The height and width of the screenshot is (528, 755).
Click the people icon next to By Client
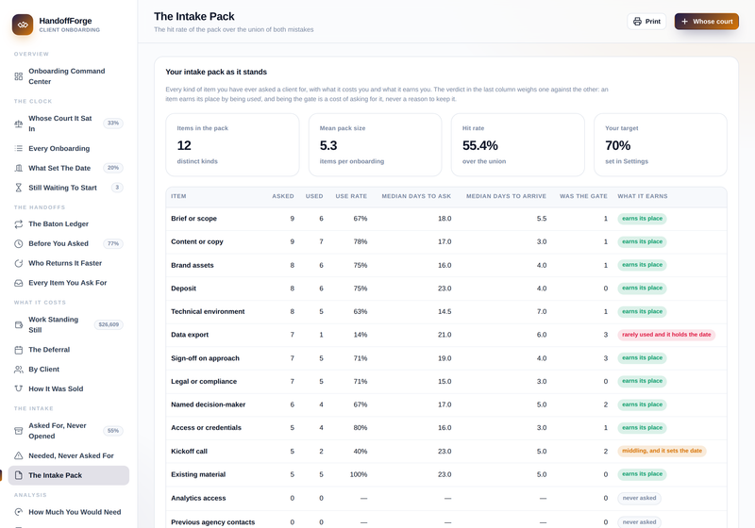click(x=18, y=370)
